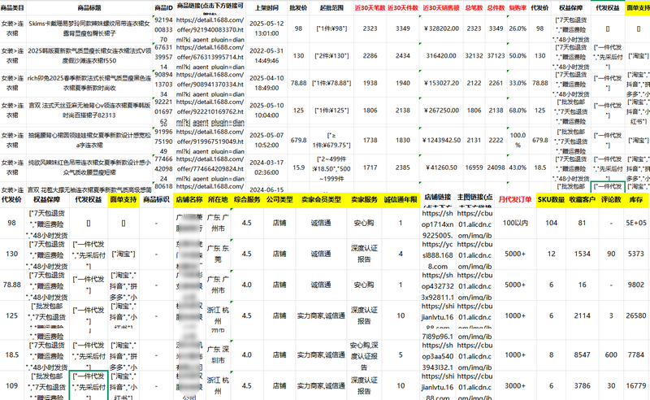The height and width of the screenshot is (400, 650).
Task: Open the shop link ycsl888.1688.com
Action: [x=437, y=254]
